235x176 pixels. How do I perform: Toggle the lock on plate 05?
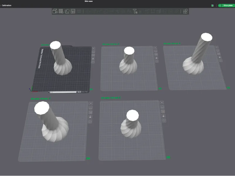163,116
